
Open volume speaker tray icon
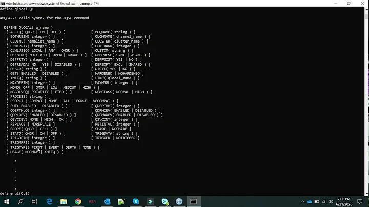331,202
